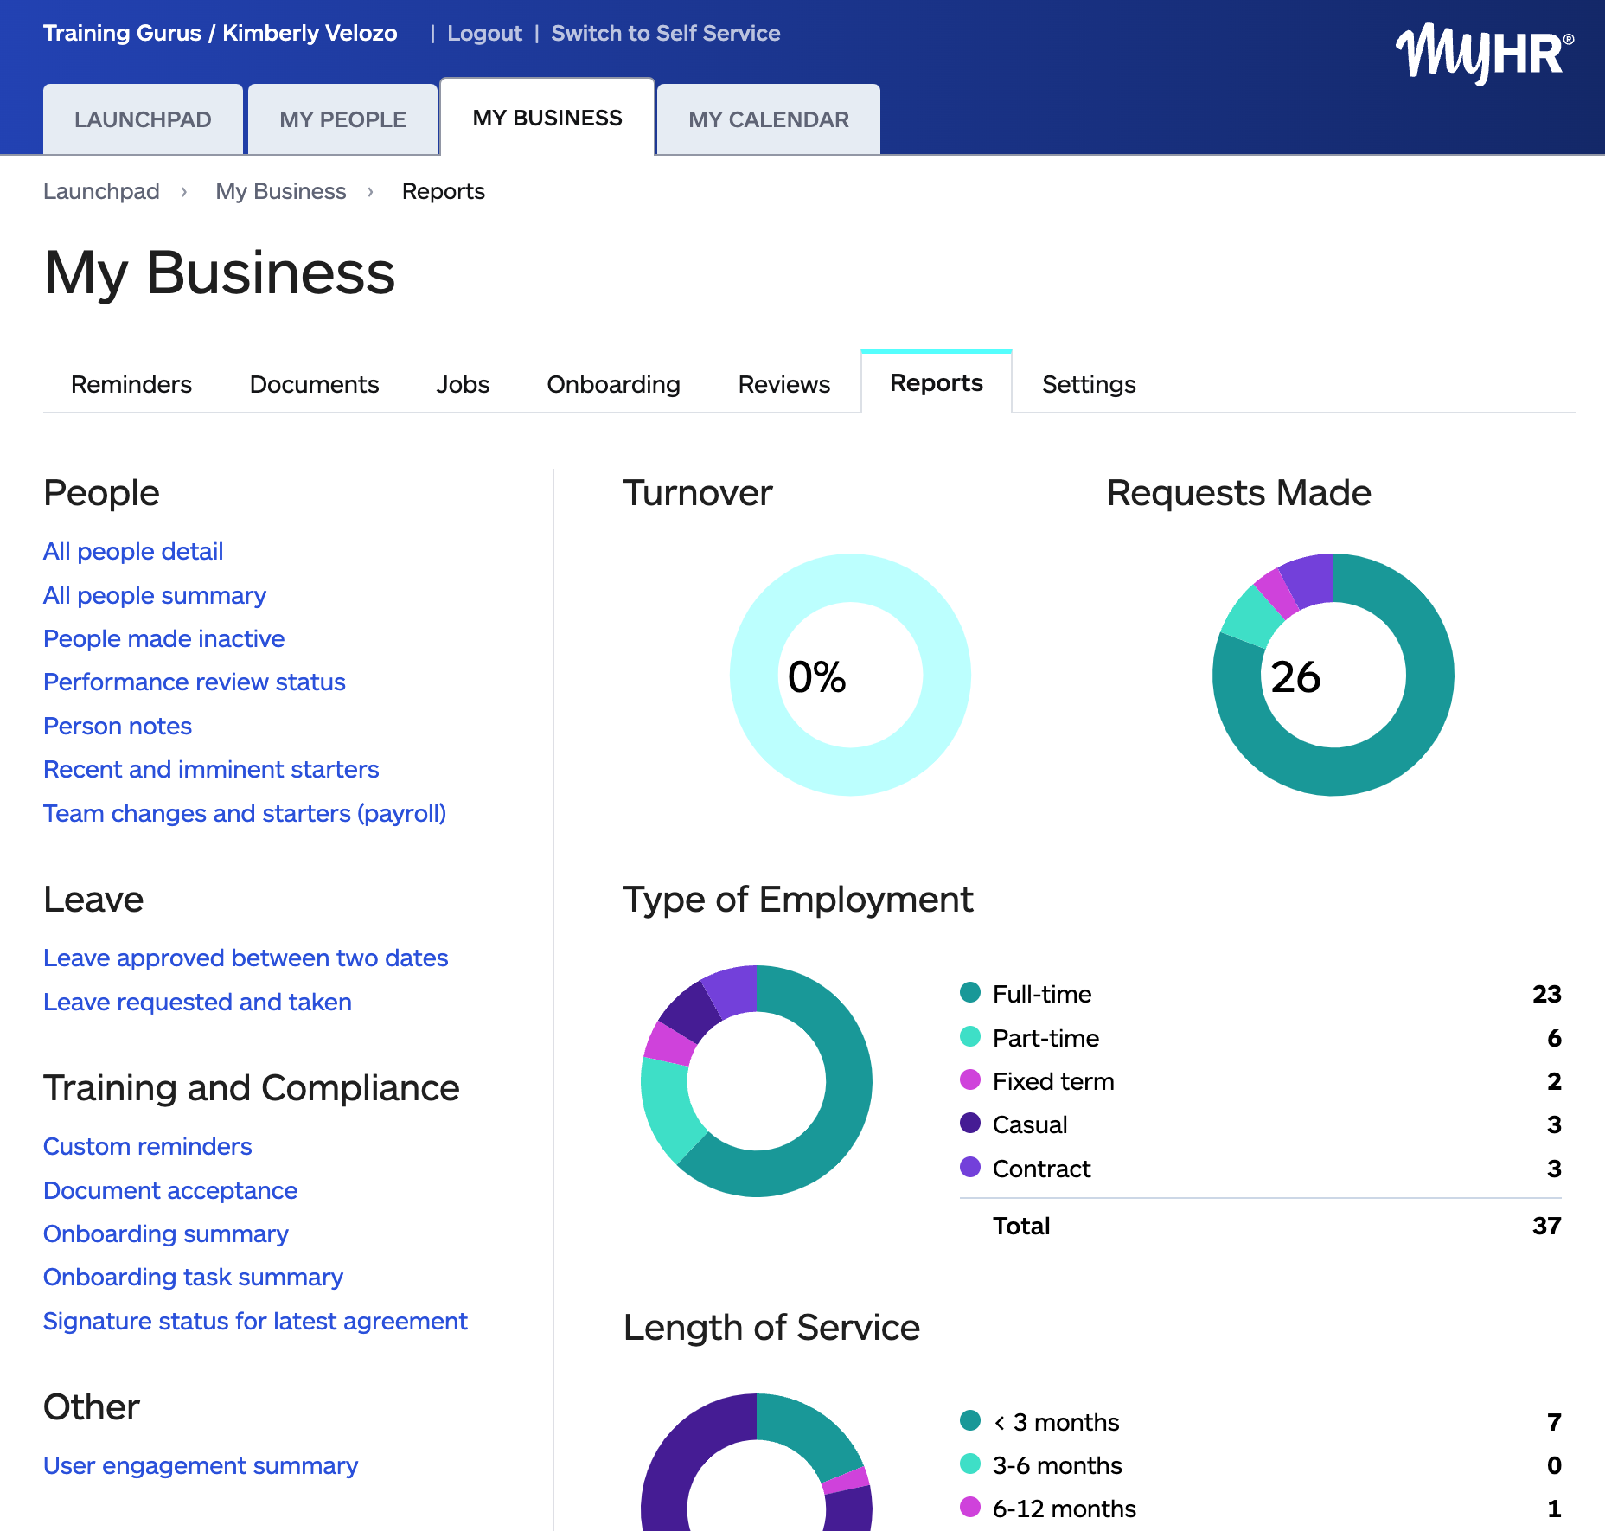
Task: Select the Onboarding tab
Action: pyautogui.click(x=613, y=384)
